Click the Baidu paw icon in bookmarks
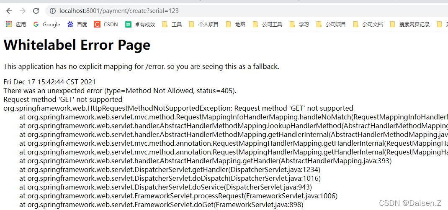This screenshot has width=448, height=210. tap(70, 25)
